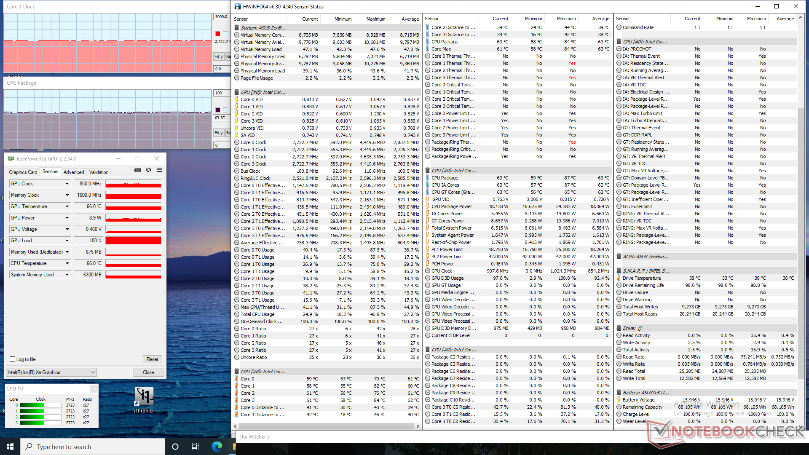Screen dimensions: 809x455
Task: Click GPU-Z screenshot camera icon
Action: (x=138, y=170)
